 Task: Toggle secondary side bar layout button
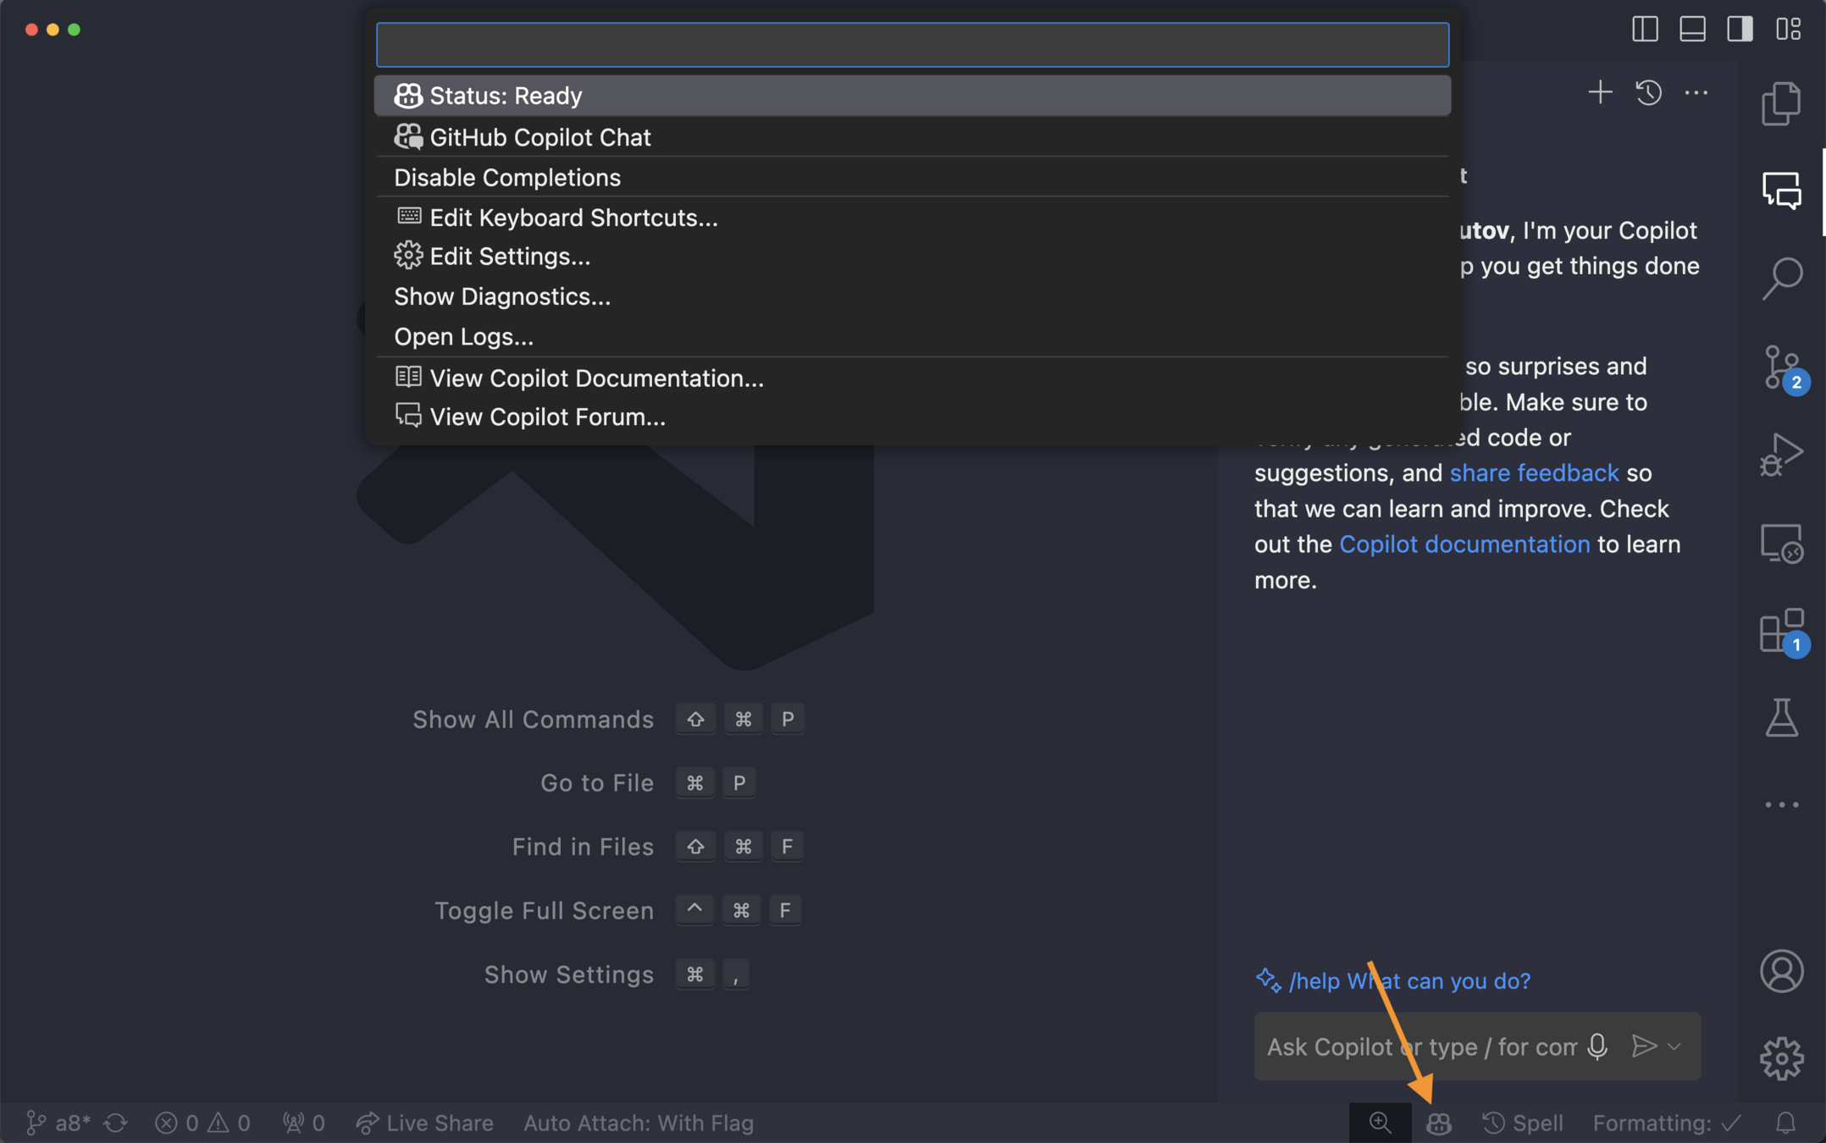1740,29
